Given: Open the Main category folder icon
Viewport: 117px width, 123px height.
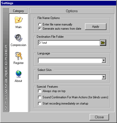Looking at the screenshot, I should pyautogui.click(x=19, y=20).
